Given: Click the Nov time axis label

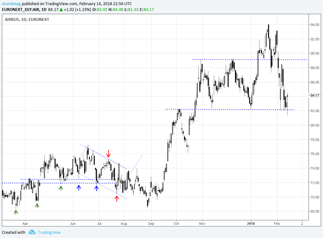Looking at the screenshot, I should (x=202, y=224).
